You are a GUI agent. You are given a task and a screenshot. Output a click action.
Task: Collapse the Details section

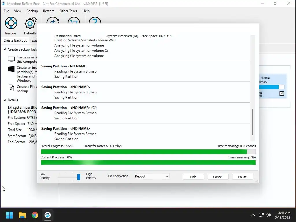point(5,100)
